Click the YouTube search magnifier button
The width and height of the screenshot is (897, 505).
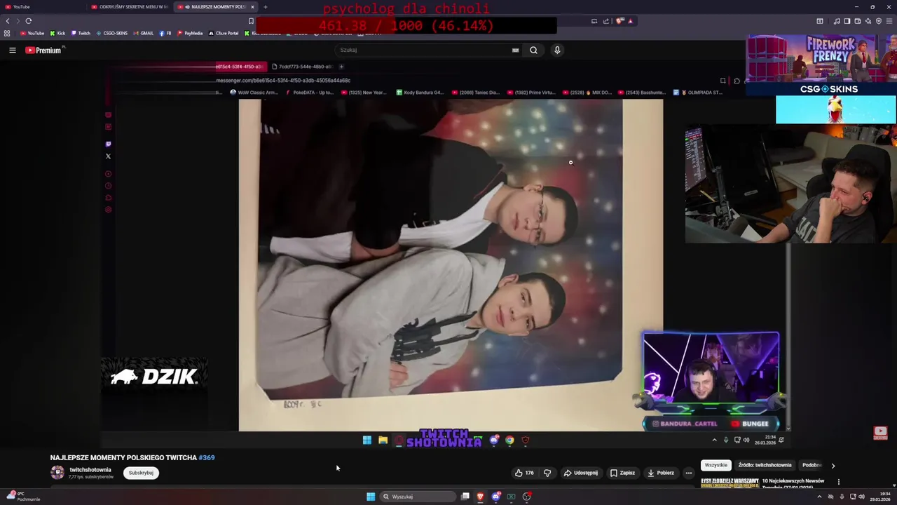click(x=533, y=50)
